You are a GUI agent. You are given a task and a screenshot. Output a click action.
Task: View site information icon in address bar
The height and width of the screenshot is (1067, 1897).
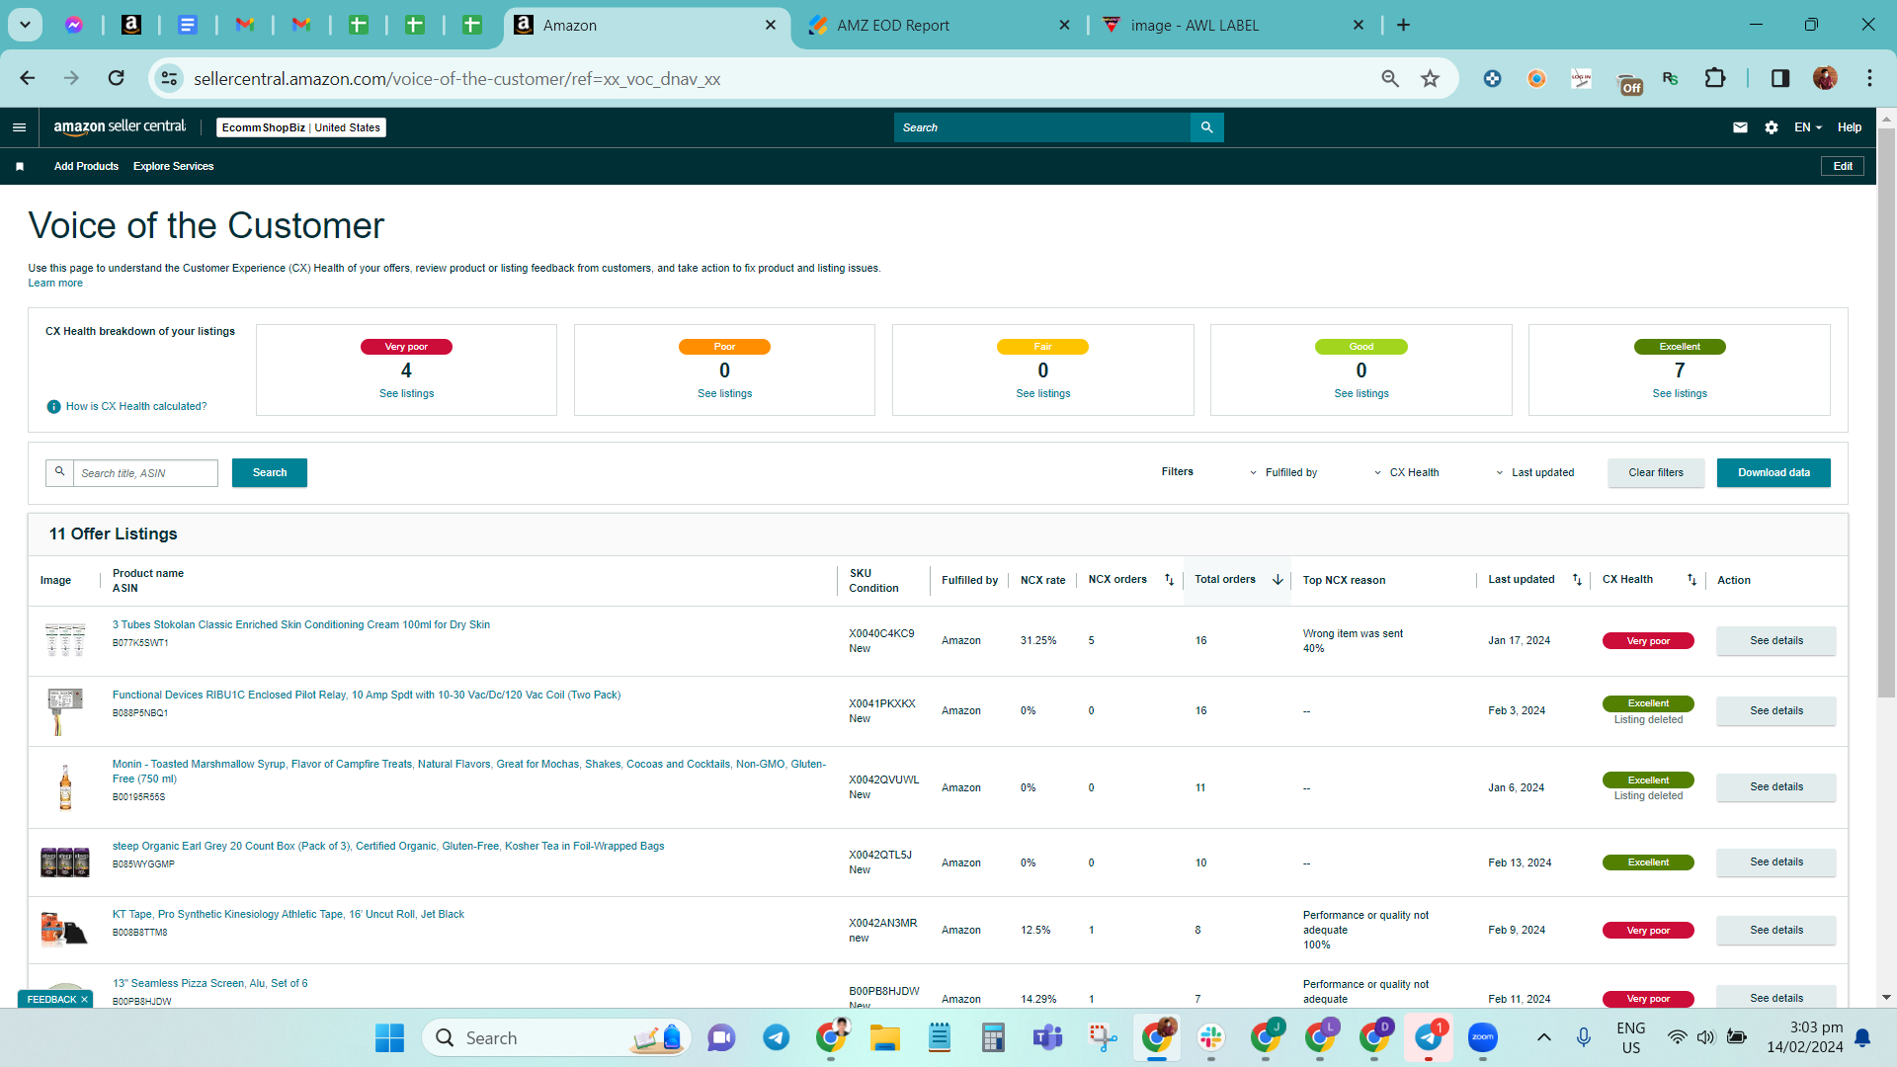pyautogui.click(x=169, y=78)
